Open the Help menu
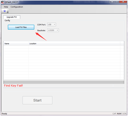Viewport: 128px width, 116px height. click(x=6, y=7)
